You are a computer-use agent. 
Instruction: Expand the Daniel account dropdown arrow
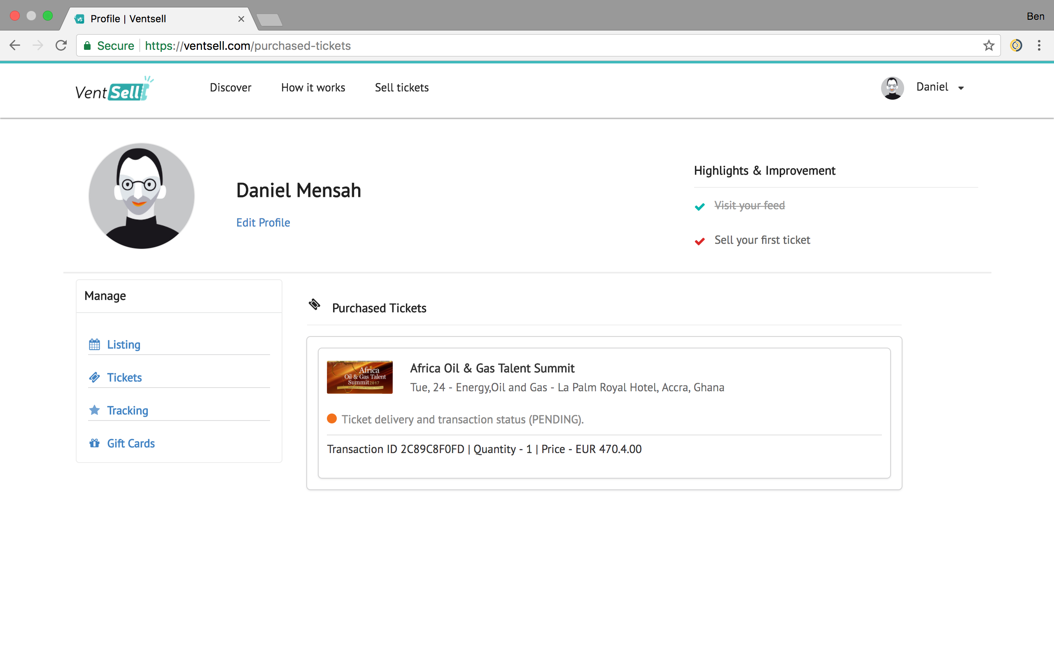tap(961, 88)
